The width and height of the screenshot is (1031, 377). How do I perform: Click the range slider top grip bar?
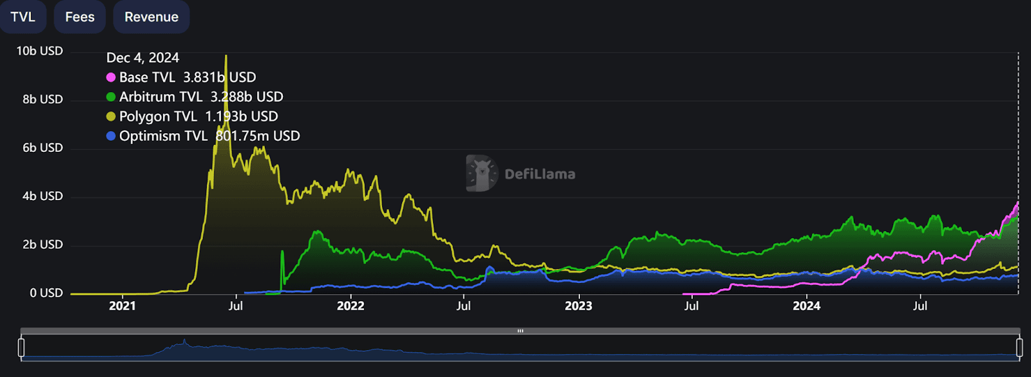coord(520,331)
